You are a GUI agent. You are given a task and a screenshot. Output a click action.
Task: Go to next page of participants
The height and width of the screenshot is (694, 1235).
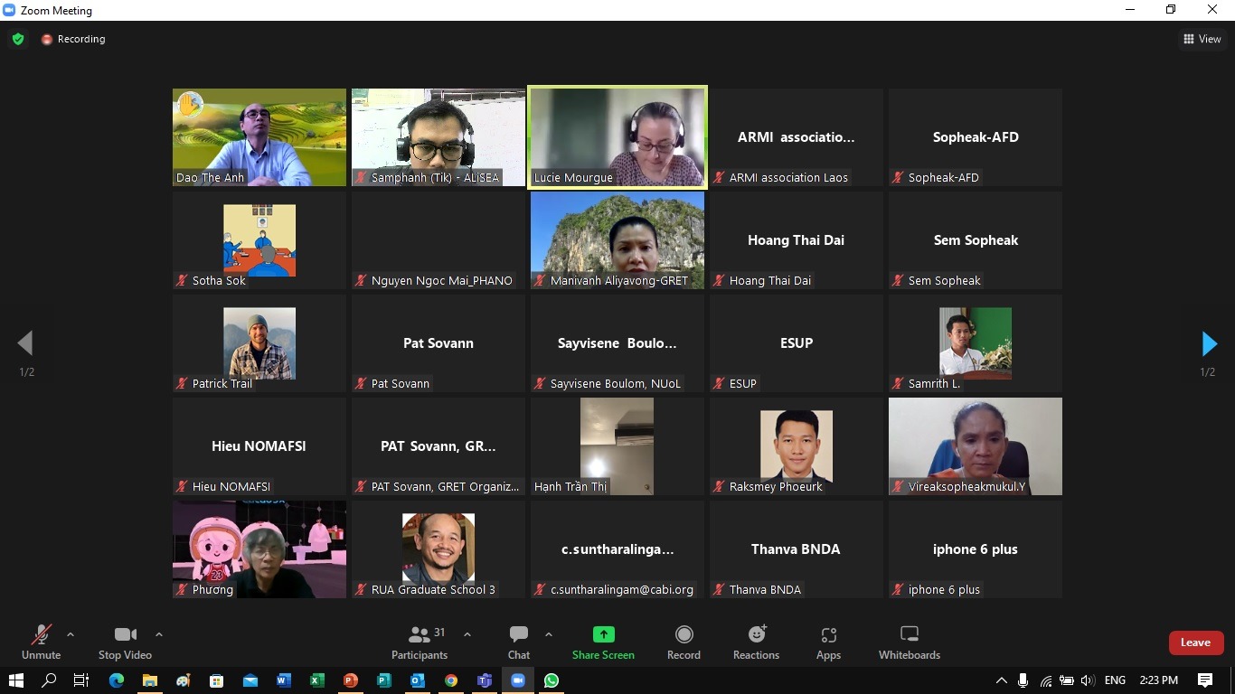(x=1209, y=343)
